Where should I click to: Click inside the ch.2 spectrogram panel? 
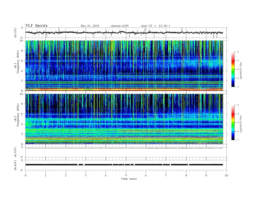pyautogui.click(x=124, y=119)
